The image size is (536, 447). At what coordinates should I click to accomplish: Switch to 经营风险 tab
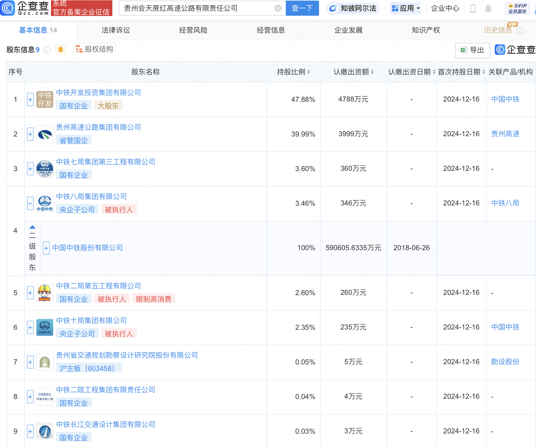pos(193,30)
